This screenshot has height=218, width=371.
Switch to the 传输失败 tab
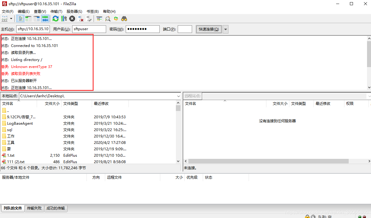click(34, 208)
